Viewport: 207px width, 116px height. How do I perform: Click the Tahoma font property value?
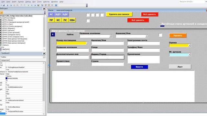click(24, 76)
